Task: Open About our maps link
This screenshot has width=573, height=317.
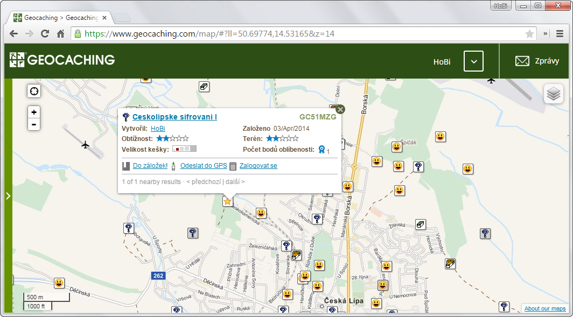Action: coord(544,308)
